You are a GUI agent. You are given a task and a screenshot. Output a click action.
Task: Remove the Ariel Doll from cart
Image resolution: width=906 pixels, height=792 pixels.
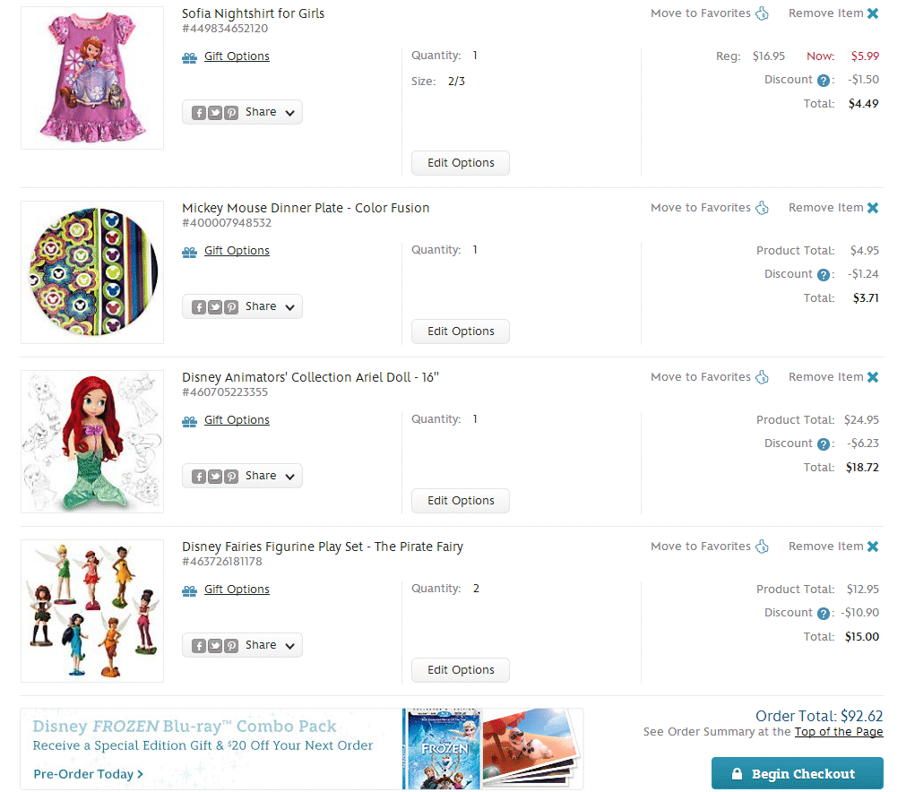click(833, 377)
